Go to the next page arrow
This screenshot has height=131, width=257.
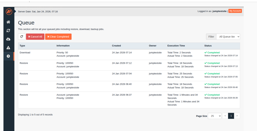click(x=237, y=116)
